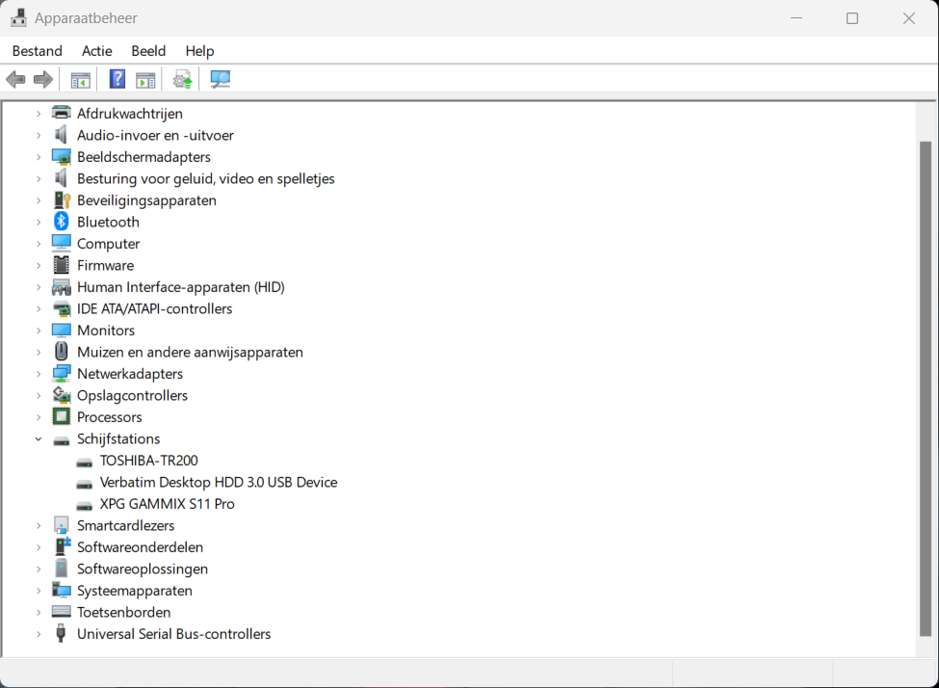Expand the Netwerkadapters category chevron
The image size is (939, 688).
(39, 373)
